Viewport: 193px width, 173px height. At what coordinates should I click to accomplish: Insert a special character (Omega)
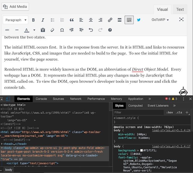pos(62,30)
